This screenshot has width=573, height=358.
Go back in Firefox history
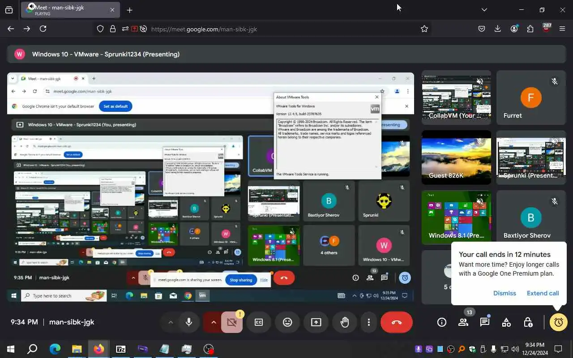coord(11,29)
